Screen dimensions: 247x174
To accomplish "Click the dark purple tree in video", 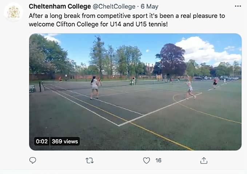I will click(172, 58).
